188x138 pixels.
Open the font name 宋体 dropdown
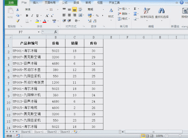(x=47, y=9)
